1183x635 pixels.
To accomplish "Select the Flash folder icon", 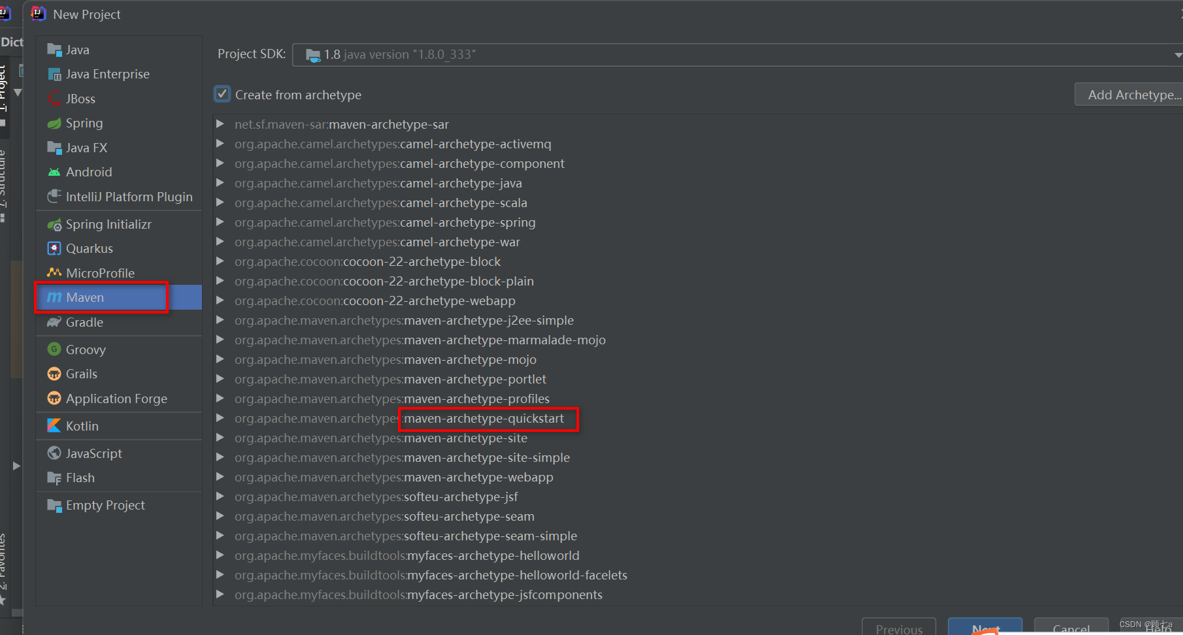I will 54,478.
